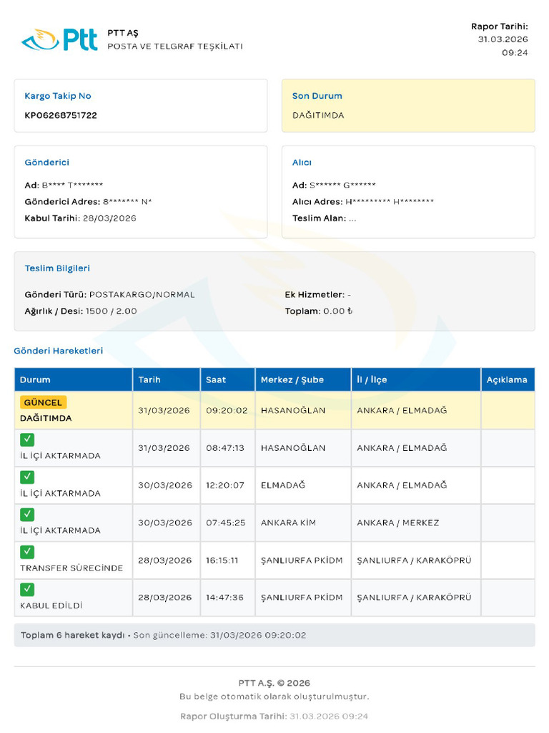The image size is (549, 733).
Task: Click green checkmark of 12:20:07 row
Action: [x=27, y=477]
